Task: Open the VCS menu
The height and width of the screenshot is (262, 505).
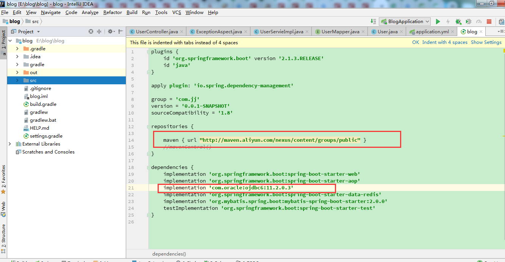Action: pyautogui.click(x=177, y=12)
